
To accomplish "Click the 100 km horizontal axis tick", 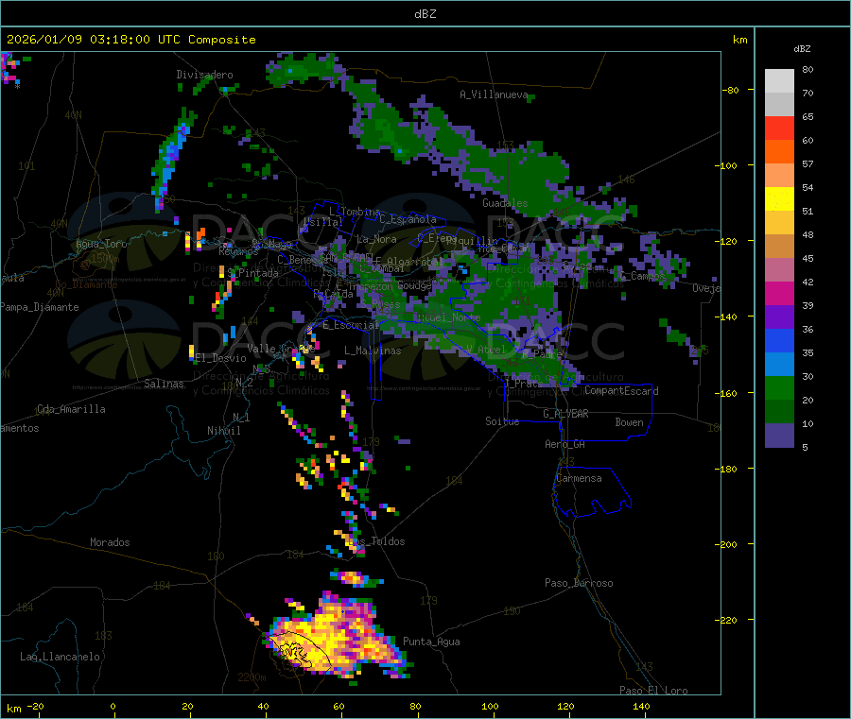I will pyautogui.click(x=490, y=706).
